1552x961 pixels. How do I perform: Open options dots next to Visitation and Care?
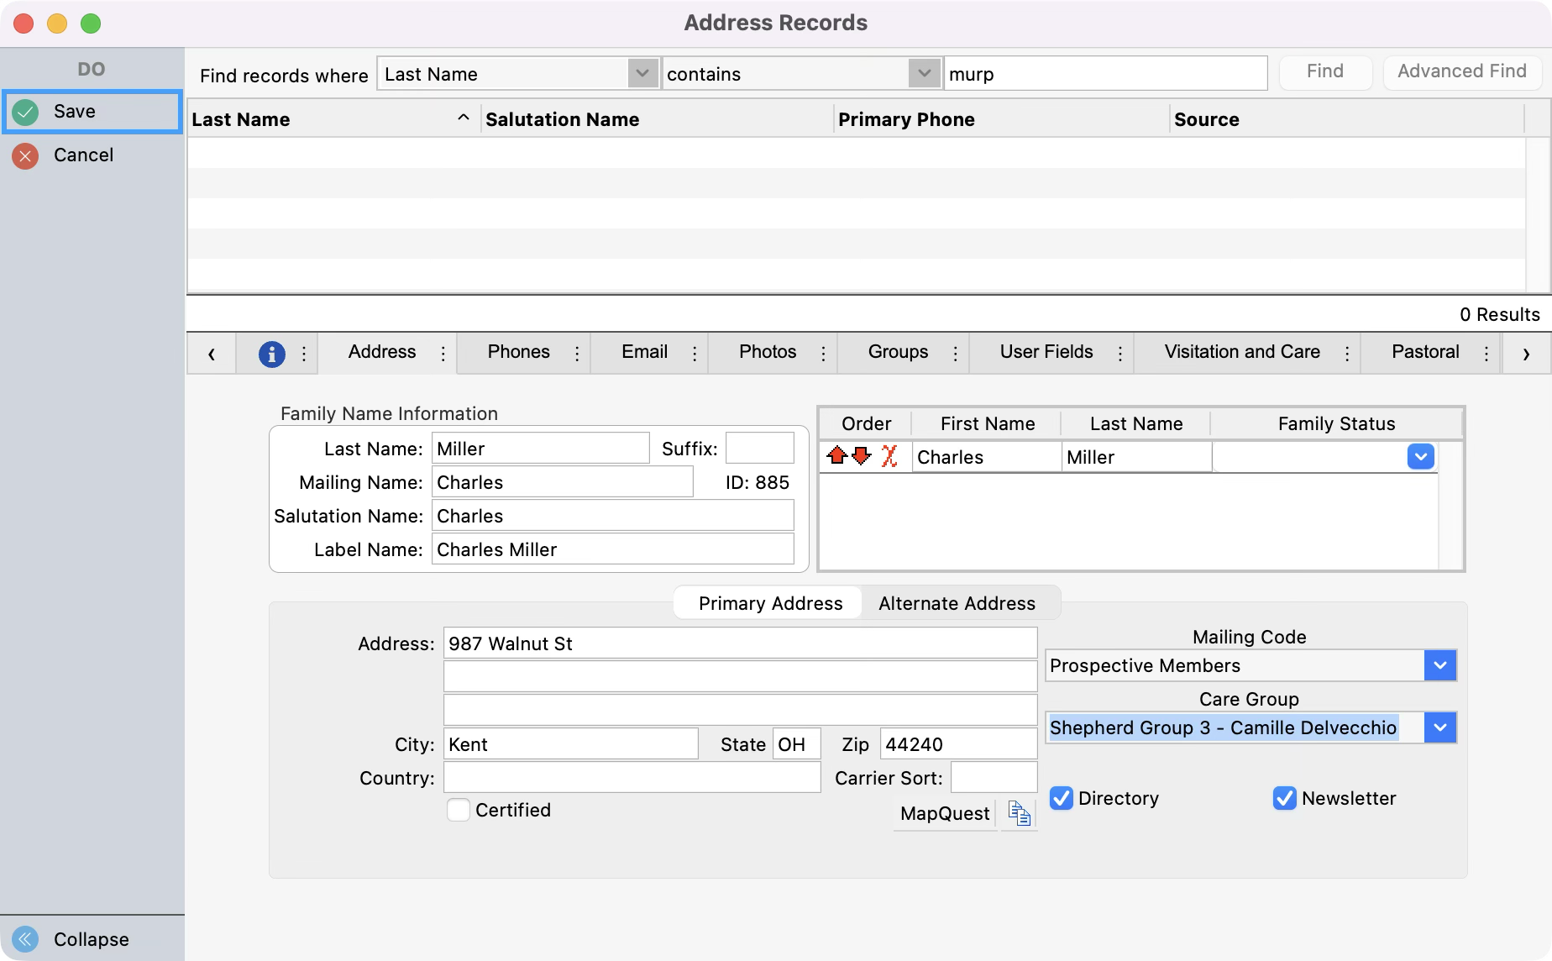tap(1347, 354)
